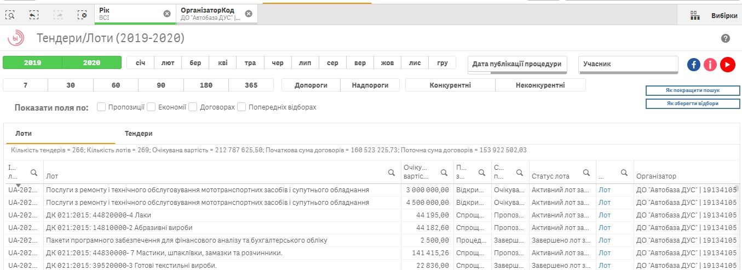This screenshot has width=742, height=270.
Task: Check the Договорах checkbox
Action: pyautogui.click(x=193, y=107)
